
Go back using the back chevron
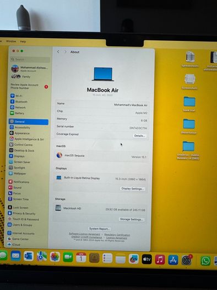click(58, 52)
